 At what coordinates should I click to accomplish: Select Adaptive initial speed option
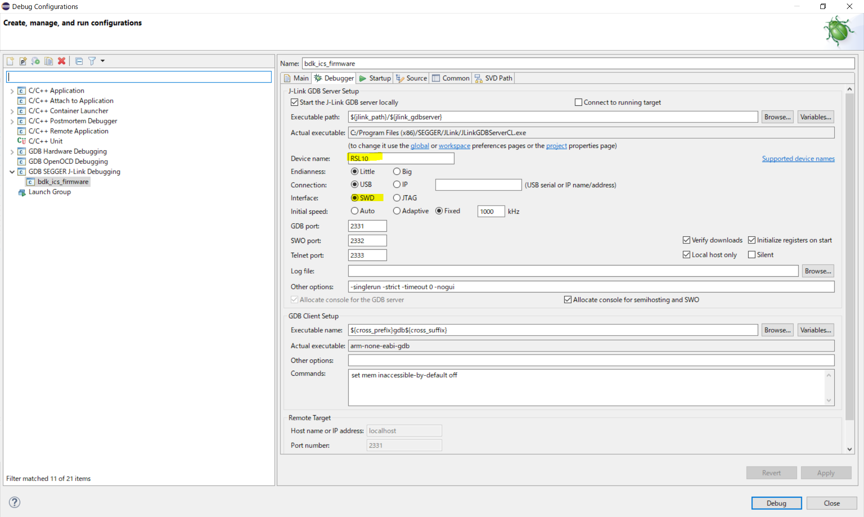[x=396, y=211]
